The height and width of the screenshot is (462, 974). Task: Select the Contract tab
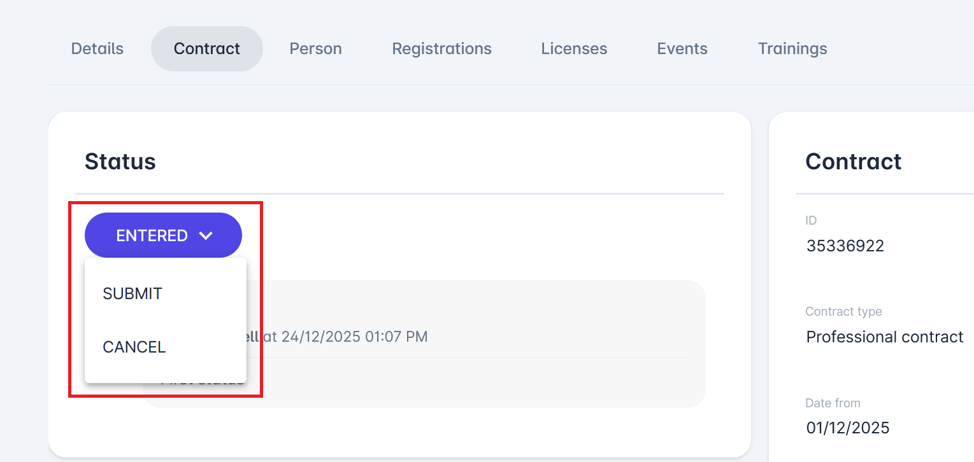(207, 48)
